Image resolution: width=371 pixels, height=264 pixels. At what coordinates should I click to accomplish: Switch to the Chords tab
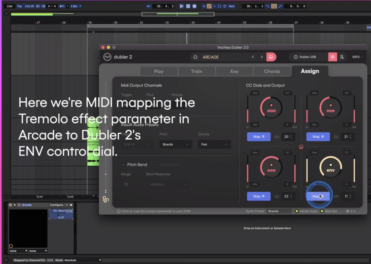point(272,71)
